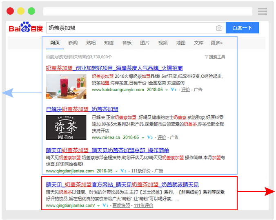Viewport: 276px width, 220px height.
Task: Click V1 credibility badge for kaichuangcanyin.com
Action: pos(173,90)
